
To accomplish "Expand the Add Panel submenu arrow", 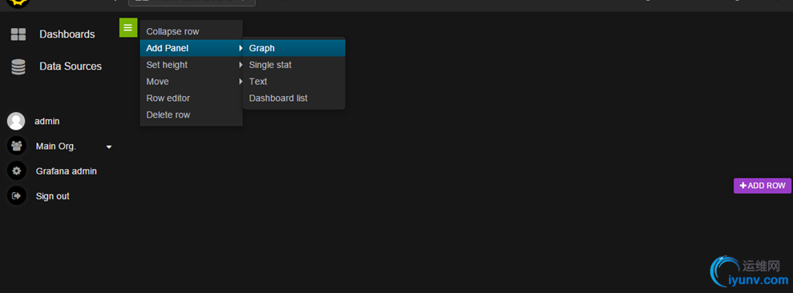I will click(x=241, y=48).
